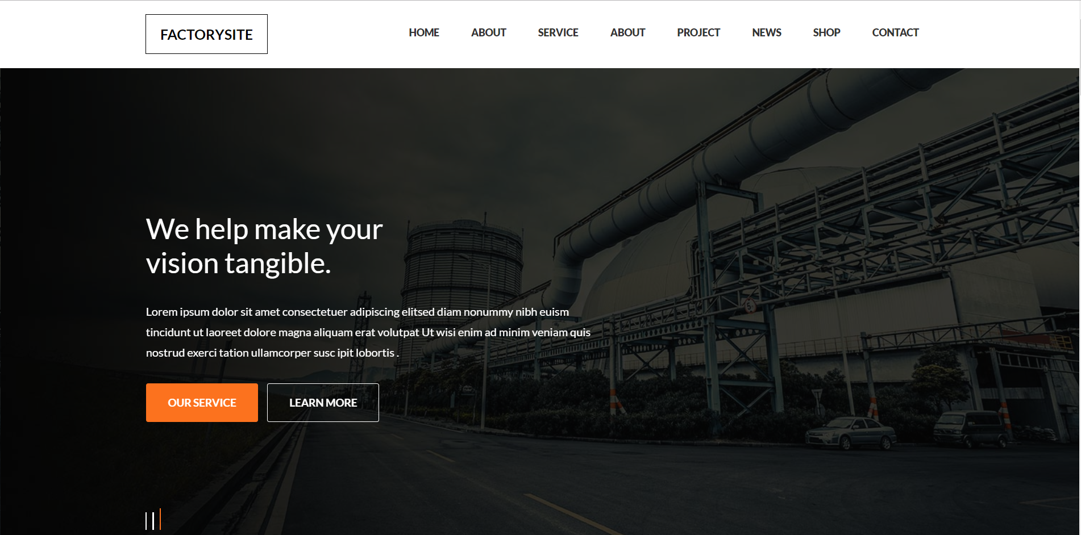Open the CONTACT page link
Viewport: 1081px width, 535px height.
tap(895, 32)
